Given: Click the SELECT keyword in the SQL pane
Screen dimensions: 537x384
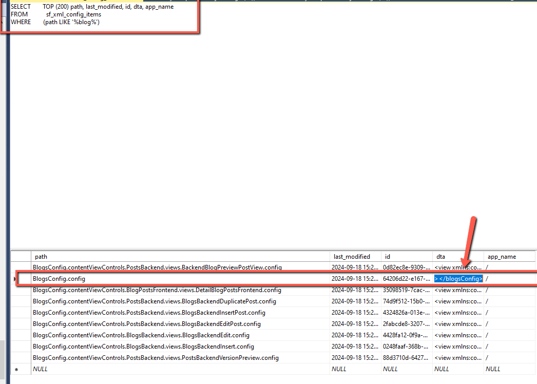Looking at the screenshot, I should pos(21,7).
